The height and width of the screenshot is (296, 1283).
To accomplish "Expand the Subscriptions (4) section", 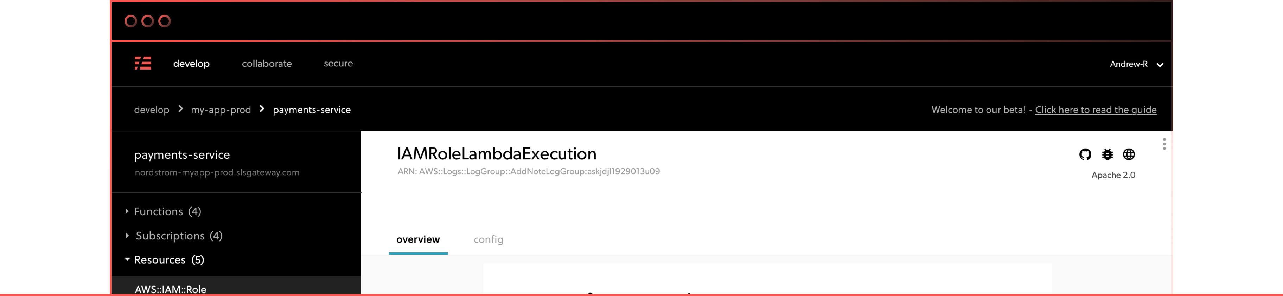I will click(174, 236).
